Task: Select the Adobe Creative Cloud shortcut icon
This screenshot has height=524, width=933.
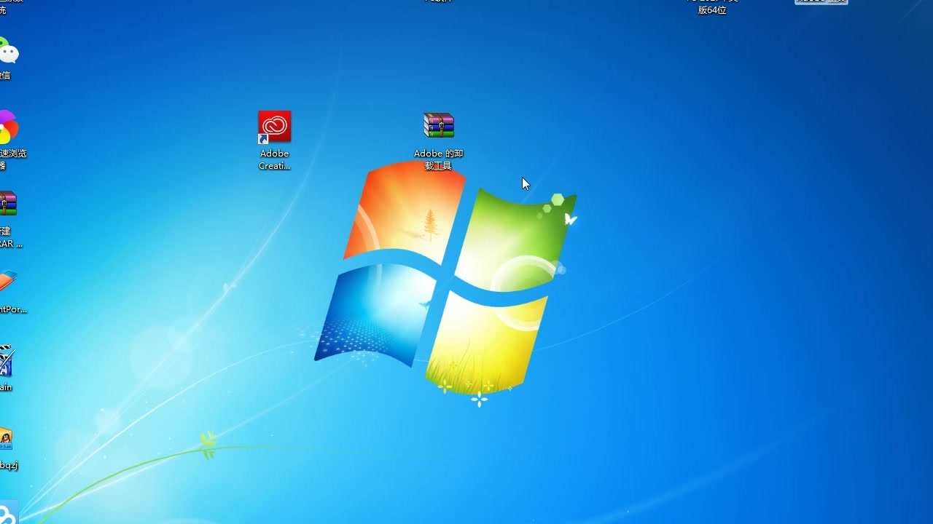Action: click(275, 127)
